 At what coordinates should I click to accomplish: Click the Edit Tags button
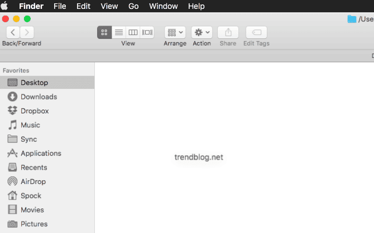tap(256, 32)
